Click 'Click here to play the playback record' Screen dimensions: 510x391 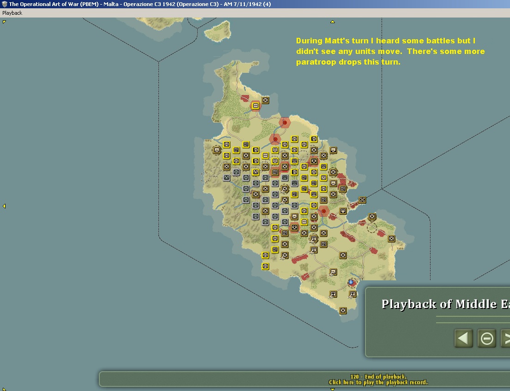[378, 382]
